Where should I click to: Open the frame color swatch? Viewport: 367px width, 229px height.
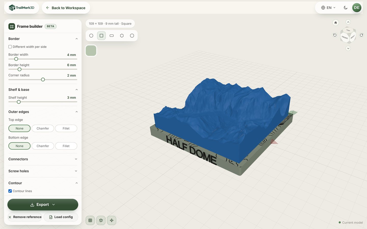pos(91,51)
